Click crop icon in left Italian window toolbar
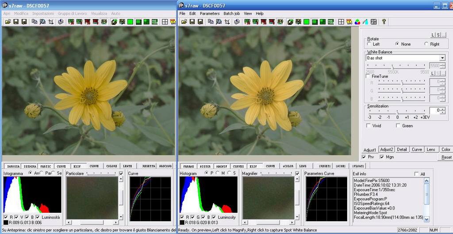This screenshot has width=453, height=234. coord(51,22)
